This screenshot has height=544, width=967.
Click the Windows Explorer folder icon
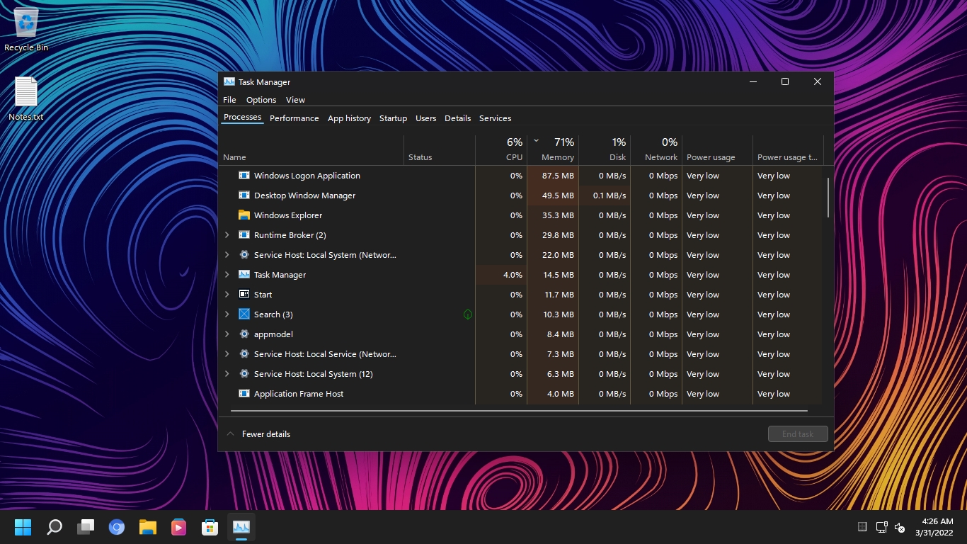[x=244, y=215]
